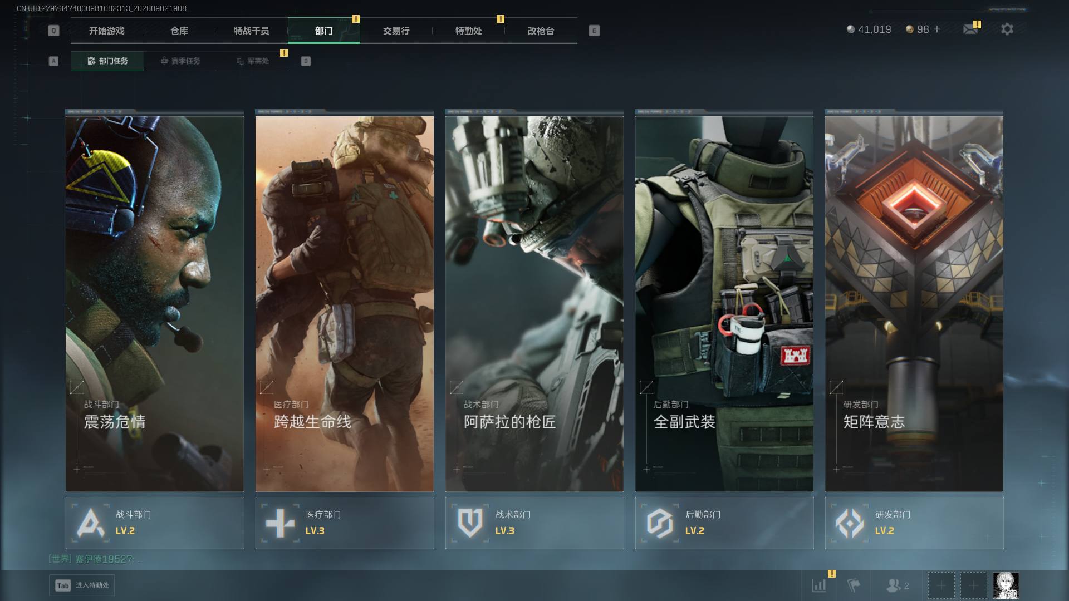Click the 后勤部门 hexagon emblem icon

[x=660, y=523]
